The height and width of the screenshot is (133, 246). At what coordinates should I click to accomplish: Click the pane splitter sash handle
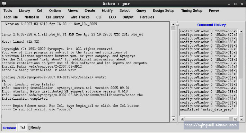pyautogui.click(x=177, y=24)
